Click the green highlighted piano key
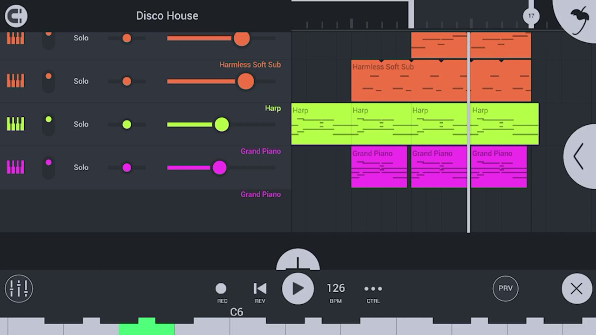The image size is (596, 335). pos(147,327)
